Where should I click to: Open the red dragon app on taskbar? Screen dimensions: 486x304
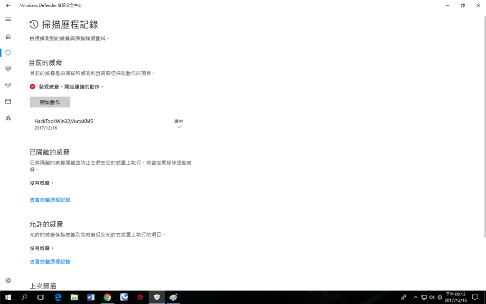140,297
